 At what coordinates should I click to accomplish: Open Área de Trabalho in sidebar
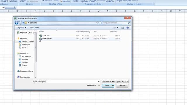pyautogui.click(x=27, y=41)
